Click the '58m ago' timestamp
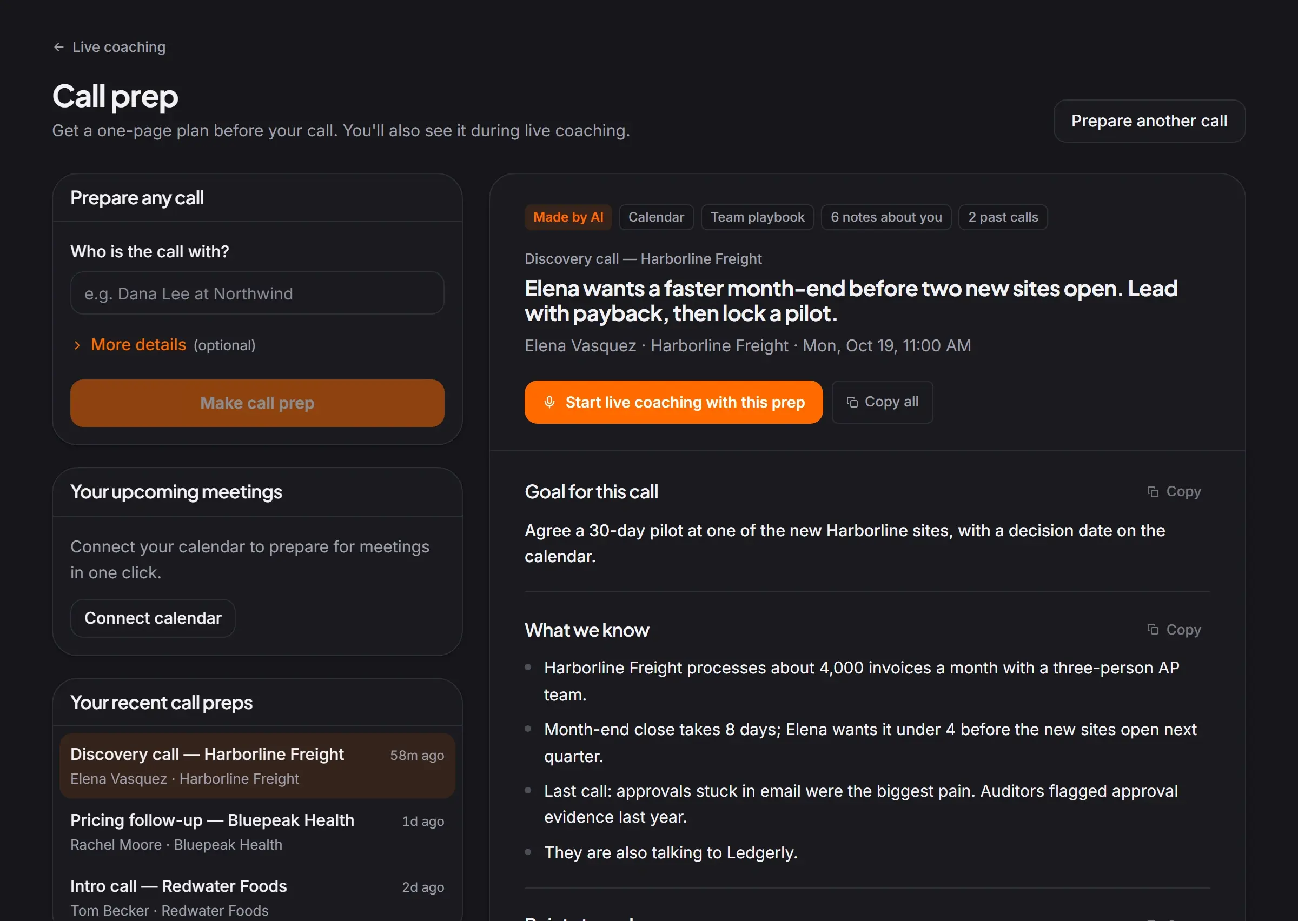1298x921 pixels. click(417, 756)
